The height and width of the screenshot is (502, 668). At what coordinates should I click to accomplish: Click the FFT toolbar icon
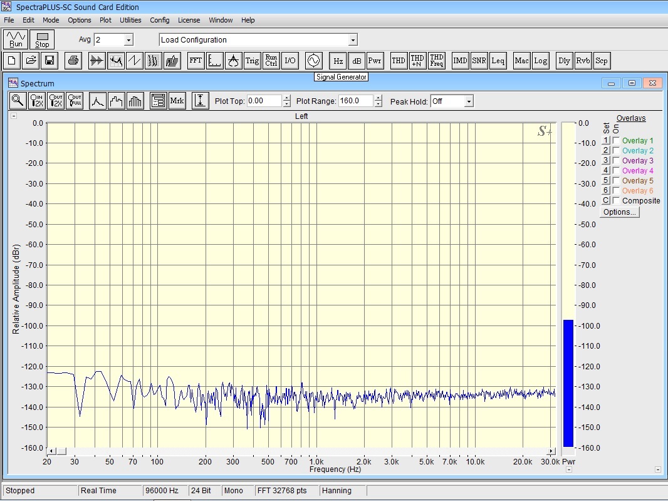coord(196,61)
